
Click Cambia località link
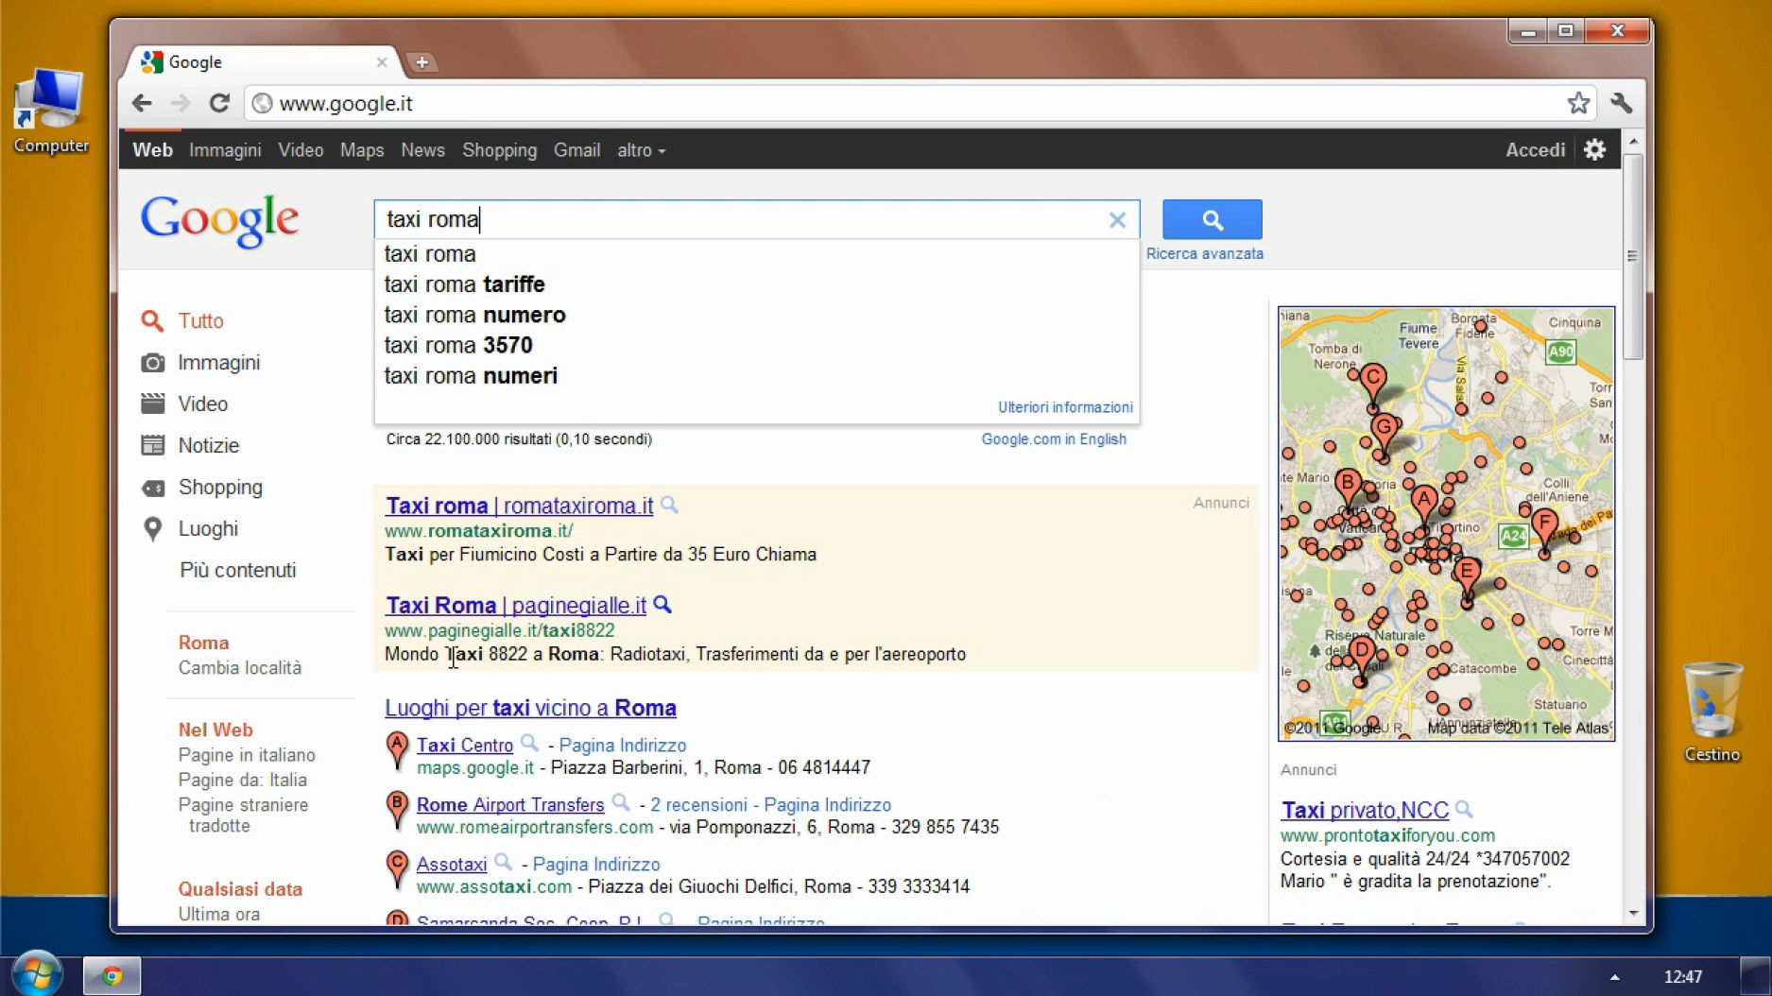pos(240,668)
